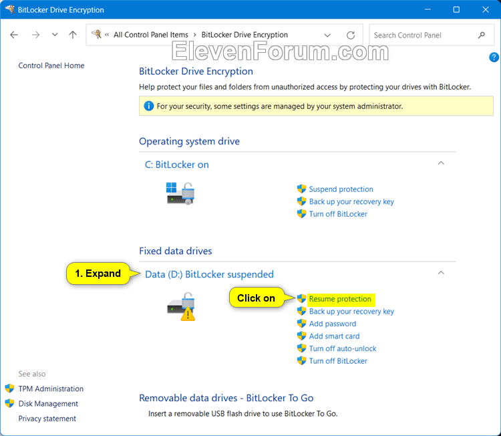The image size is (501, 436).
Task: Minimize the BitLocker window
Action: 428,9
